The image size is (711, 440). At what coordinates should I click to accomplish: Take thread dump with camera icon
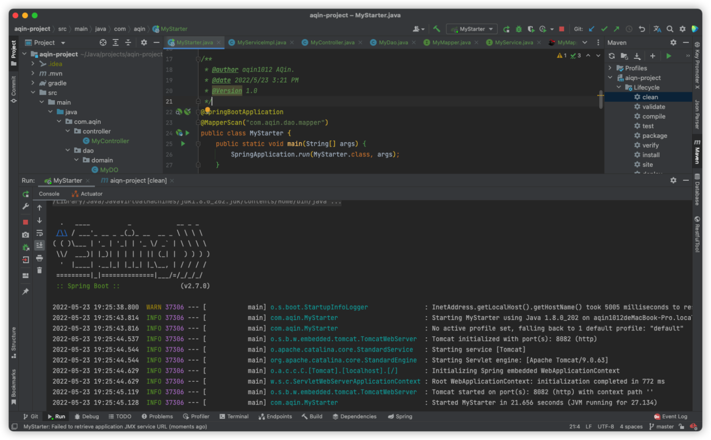pos(26,235)
